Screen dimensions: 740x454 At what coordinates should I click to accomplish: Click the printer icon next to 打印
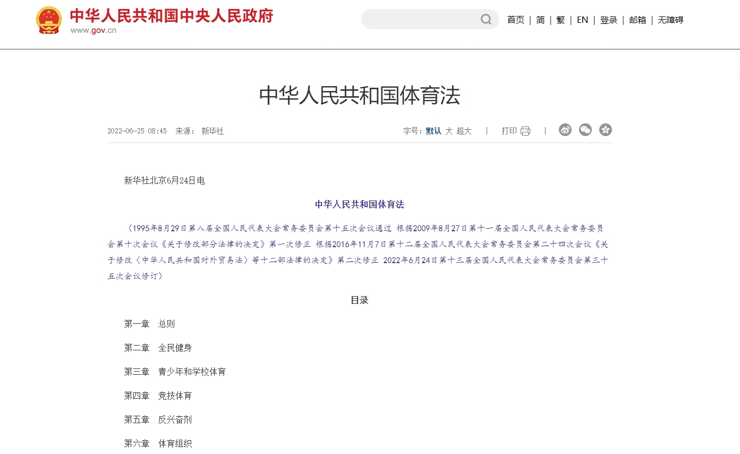(x=525, y=131)
